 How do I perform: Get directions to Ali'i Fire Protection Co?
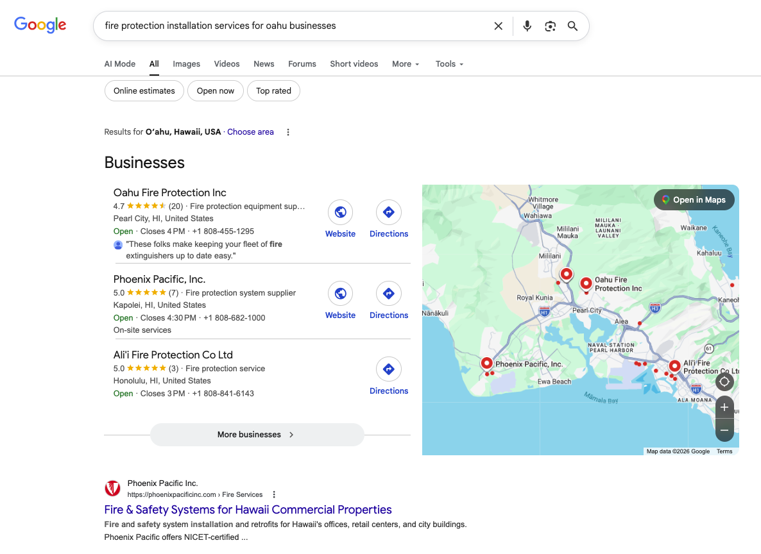click(389, 369)
